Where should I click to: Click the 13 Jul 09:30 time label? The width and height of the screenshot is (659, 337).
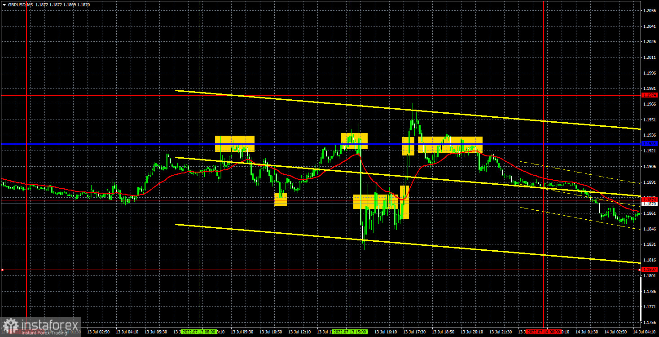[242, 332]
